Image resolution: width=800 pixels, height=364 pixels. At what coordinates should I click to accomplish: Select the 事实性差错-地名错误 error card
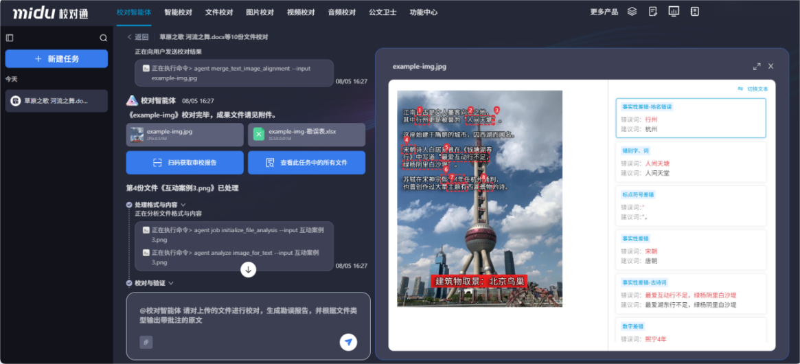691,118
